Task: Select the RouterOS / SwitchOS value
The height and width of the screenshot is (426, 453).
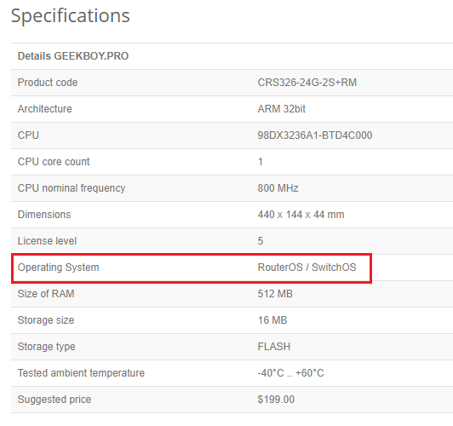Action: click(307, 268)
